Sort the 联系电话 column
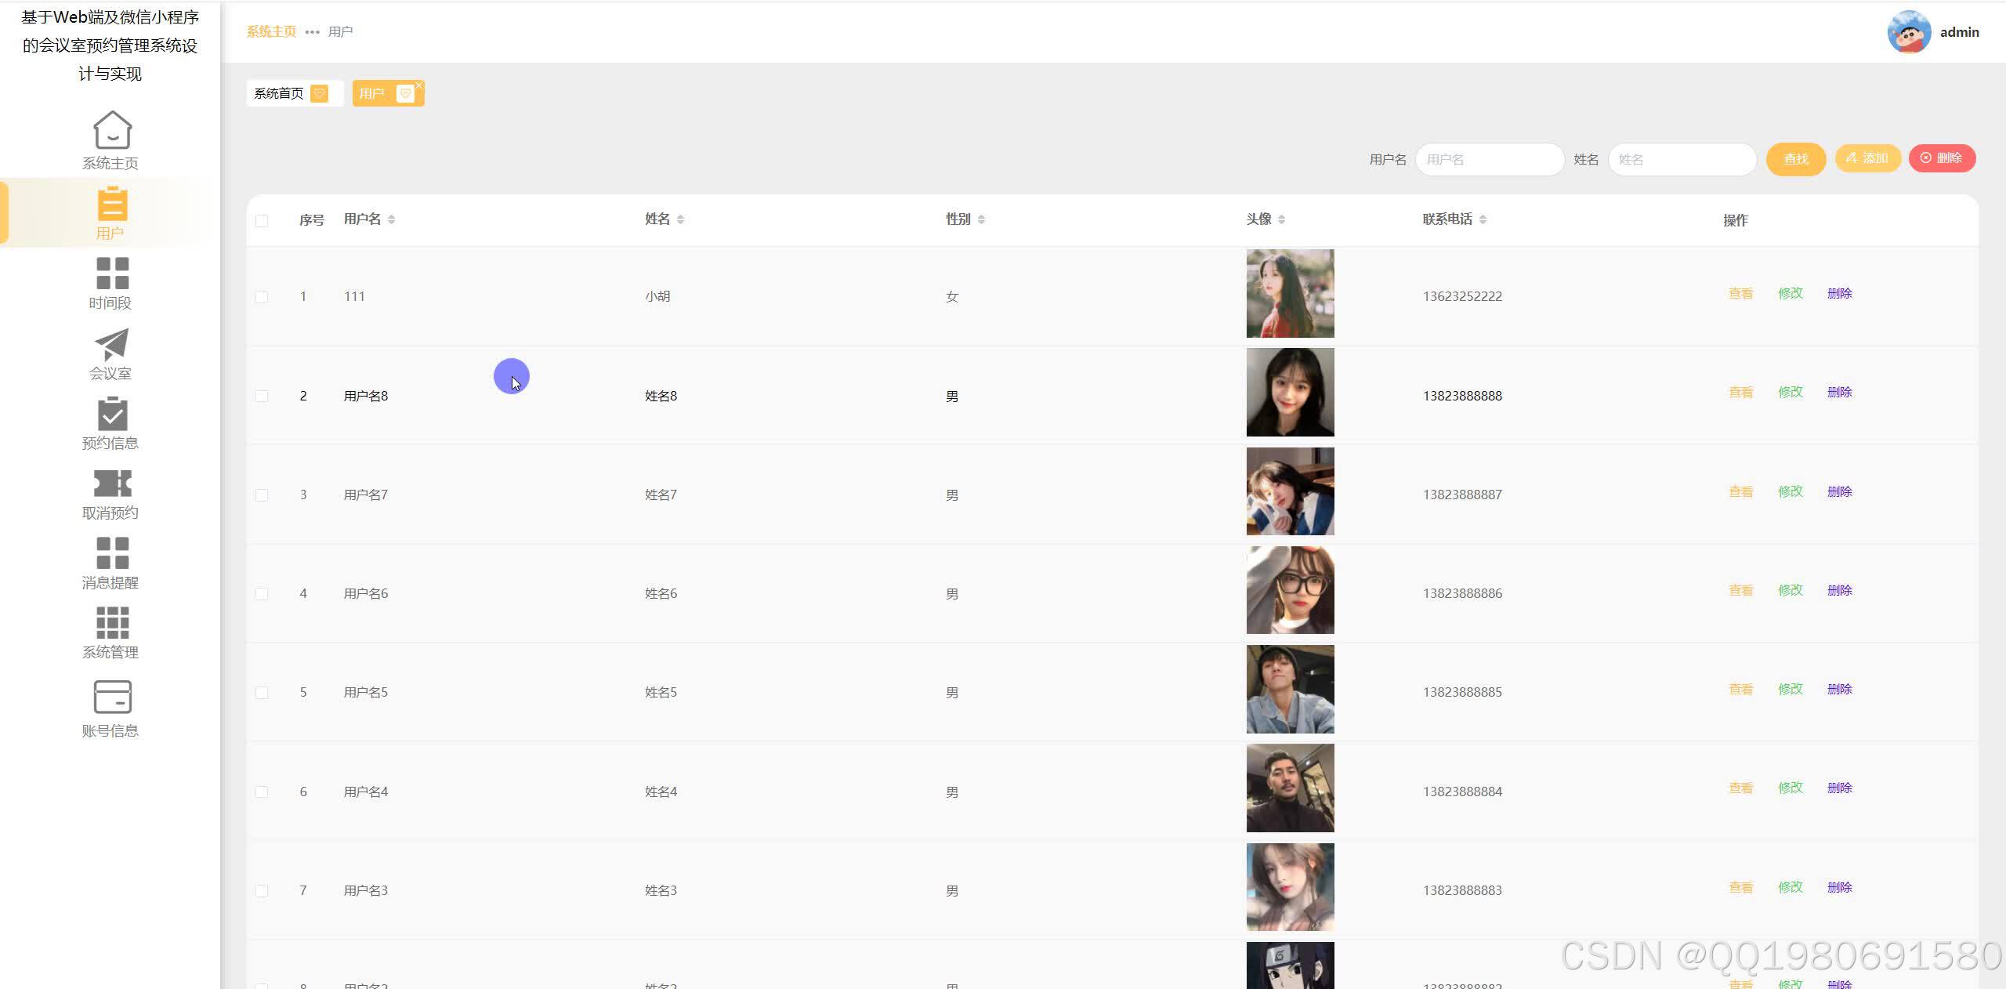The width and height of the screenshot is (2006, 989). pyautogui.click(x=1483, y=219)
